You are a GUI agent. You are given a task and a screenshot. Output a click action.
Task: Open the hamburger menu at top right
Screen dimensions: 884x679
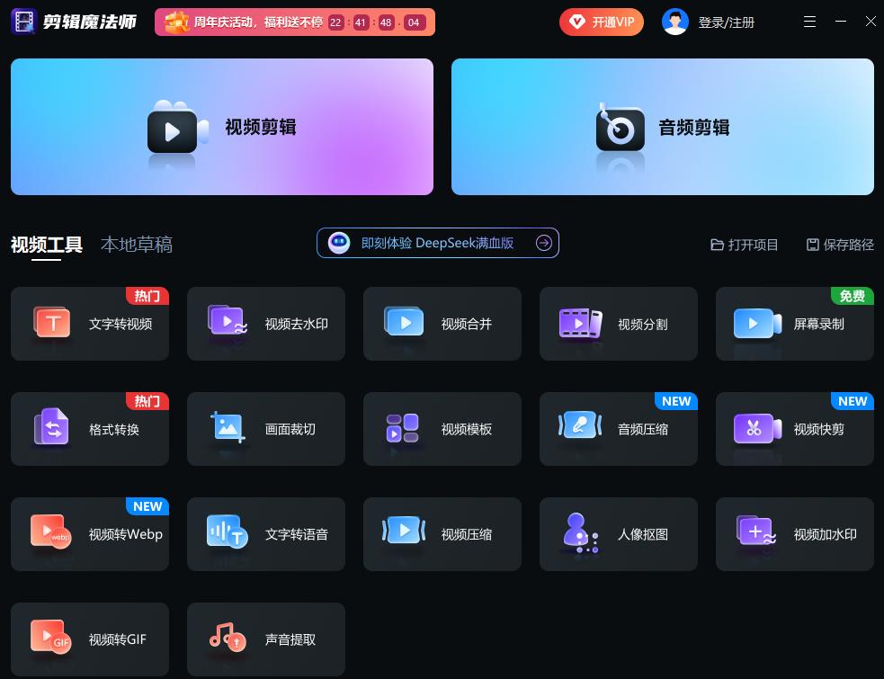809,22
